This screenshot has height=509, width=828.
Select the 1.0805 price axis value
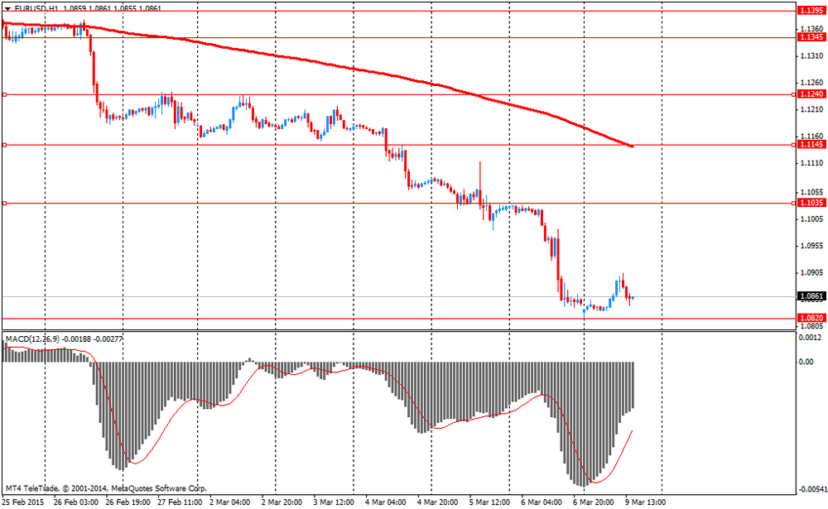[x=812, y=327]
